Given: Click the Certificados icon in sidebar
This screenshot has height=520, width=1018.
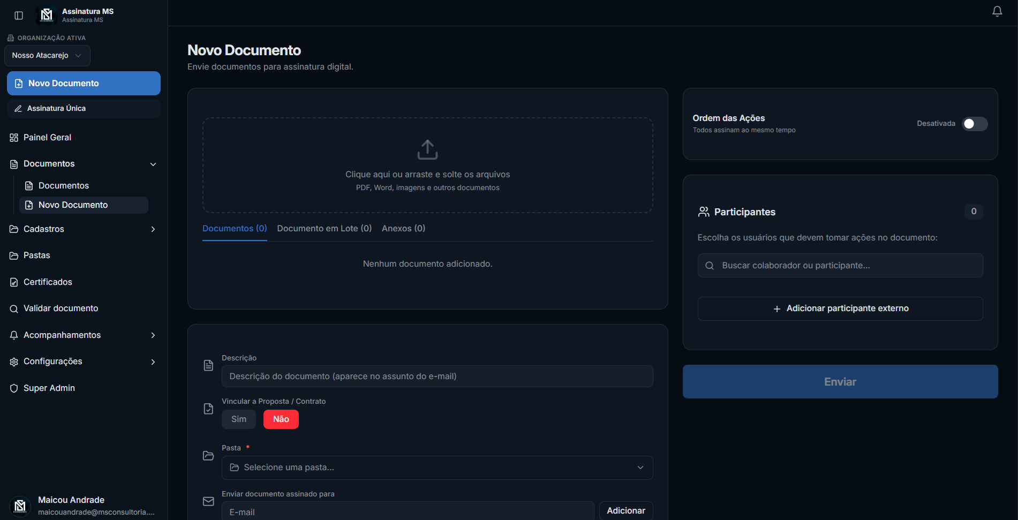Looking at the screenshot, I should tap(14, 282).
